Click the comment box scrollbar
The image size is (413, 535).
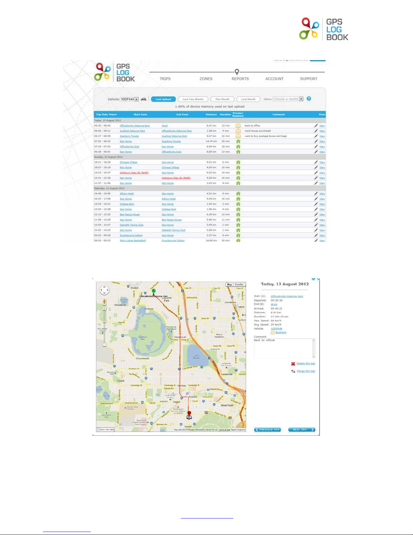314,349
